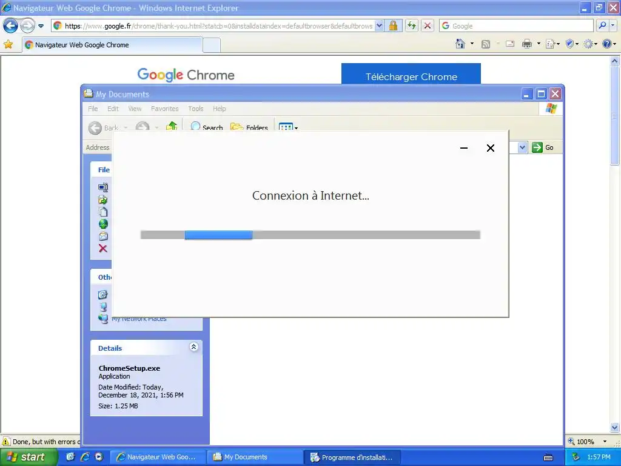Collapse the Details panel chevron
621x466 pixels.
tap(193, 346)
